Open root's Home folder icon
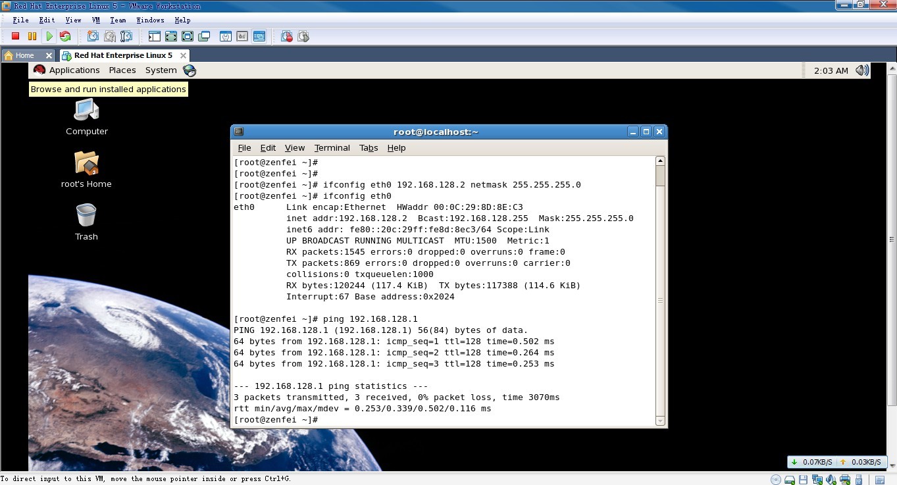 pyautogui.click(x=86, y=169)
